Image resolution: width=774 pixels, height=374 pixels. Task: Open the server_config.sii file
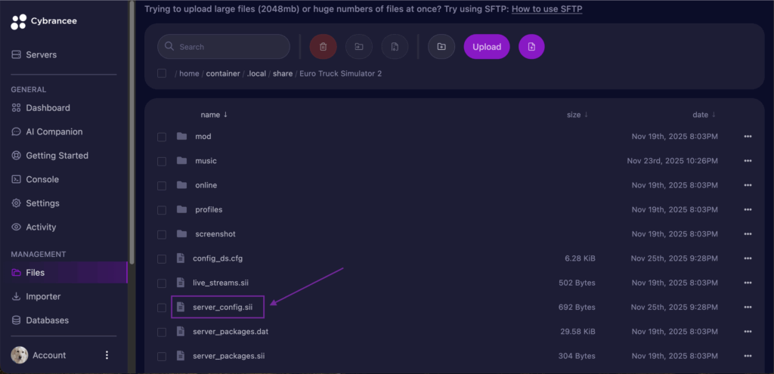[223, 307]
